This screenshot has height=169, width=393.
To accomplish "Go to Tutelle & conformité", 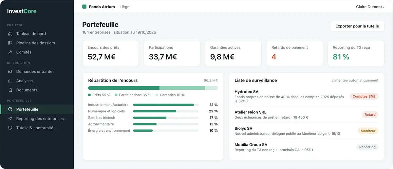I will pos(37,128).
